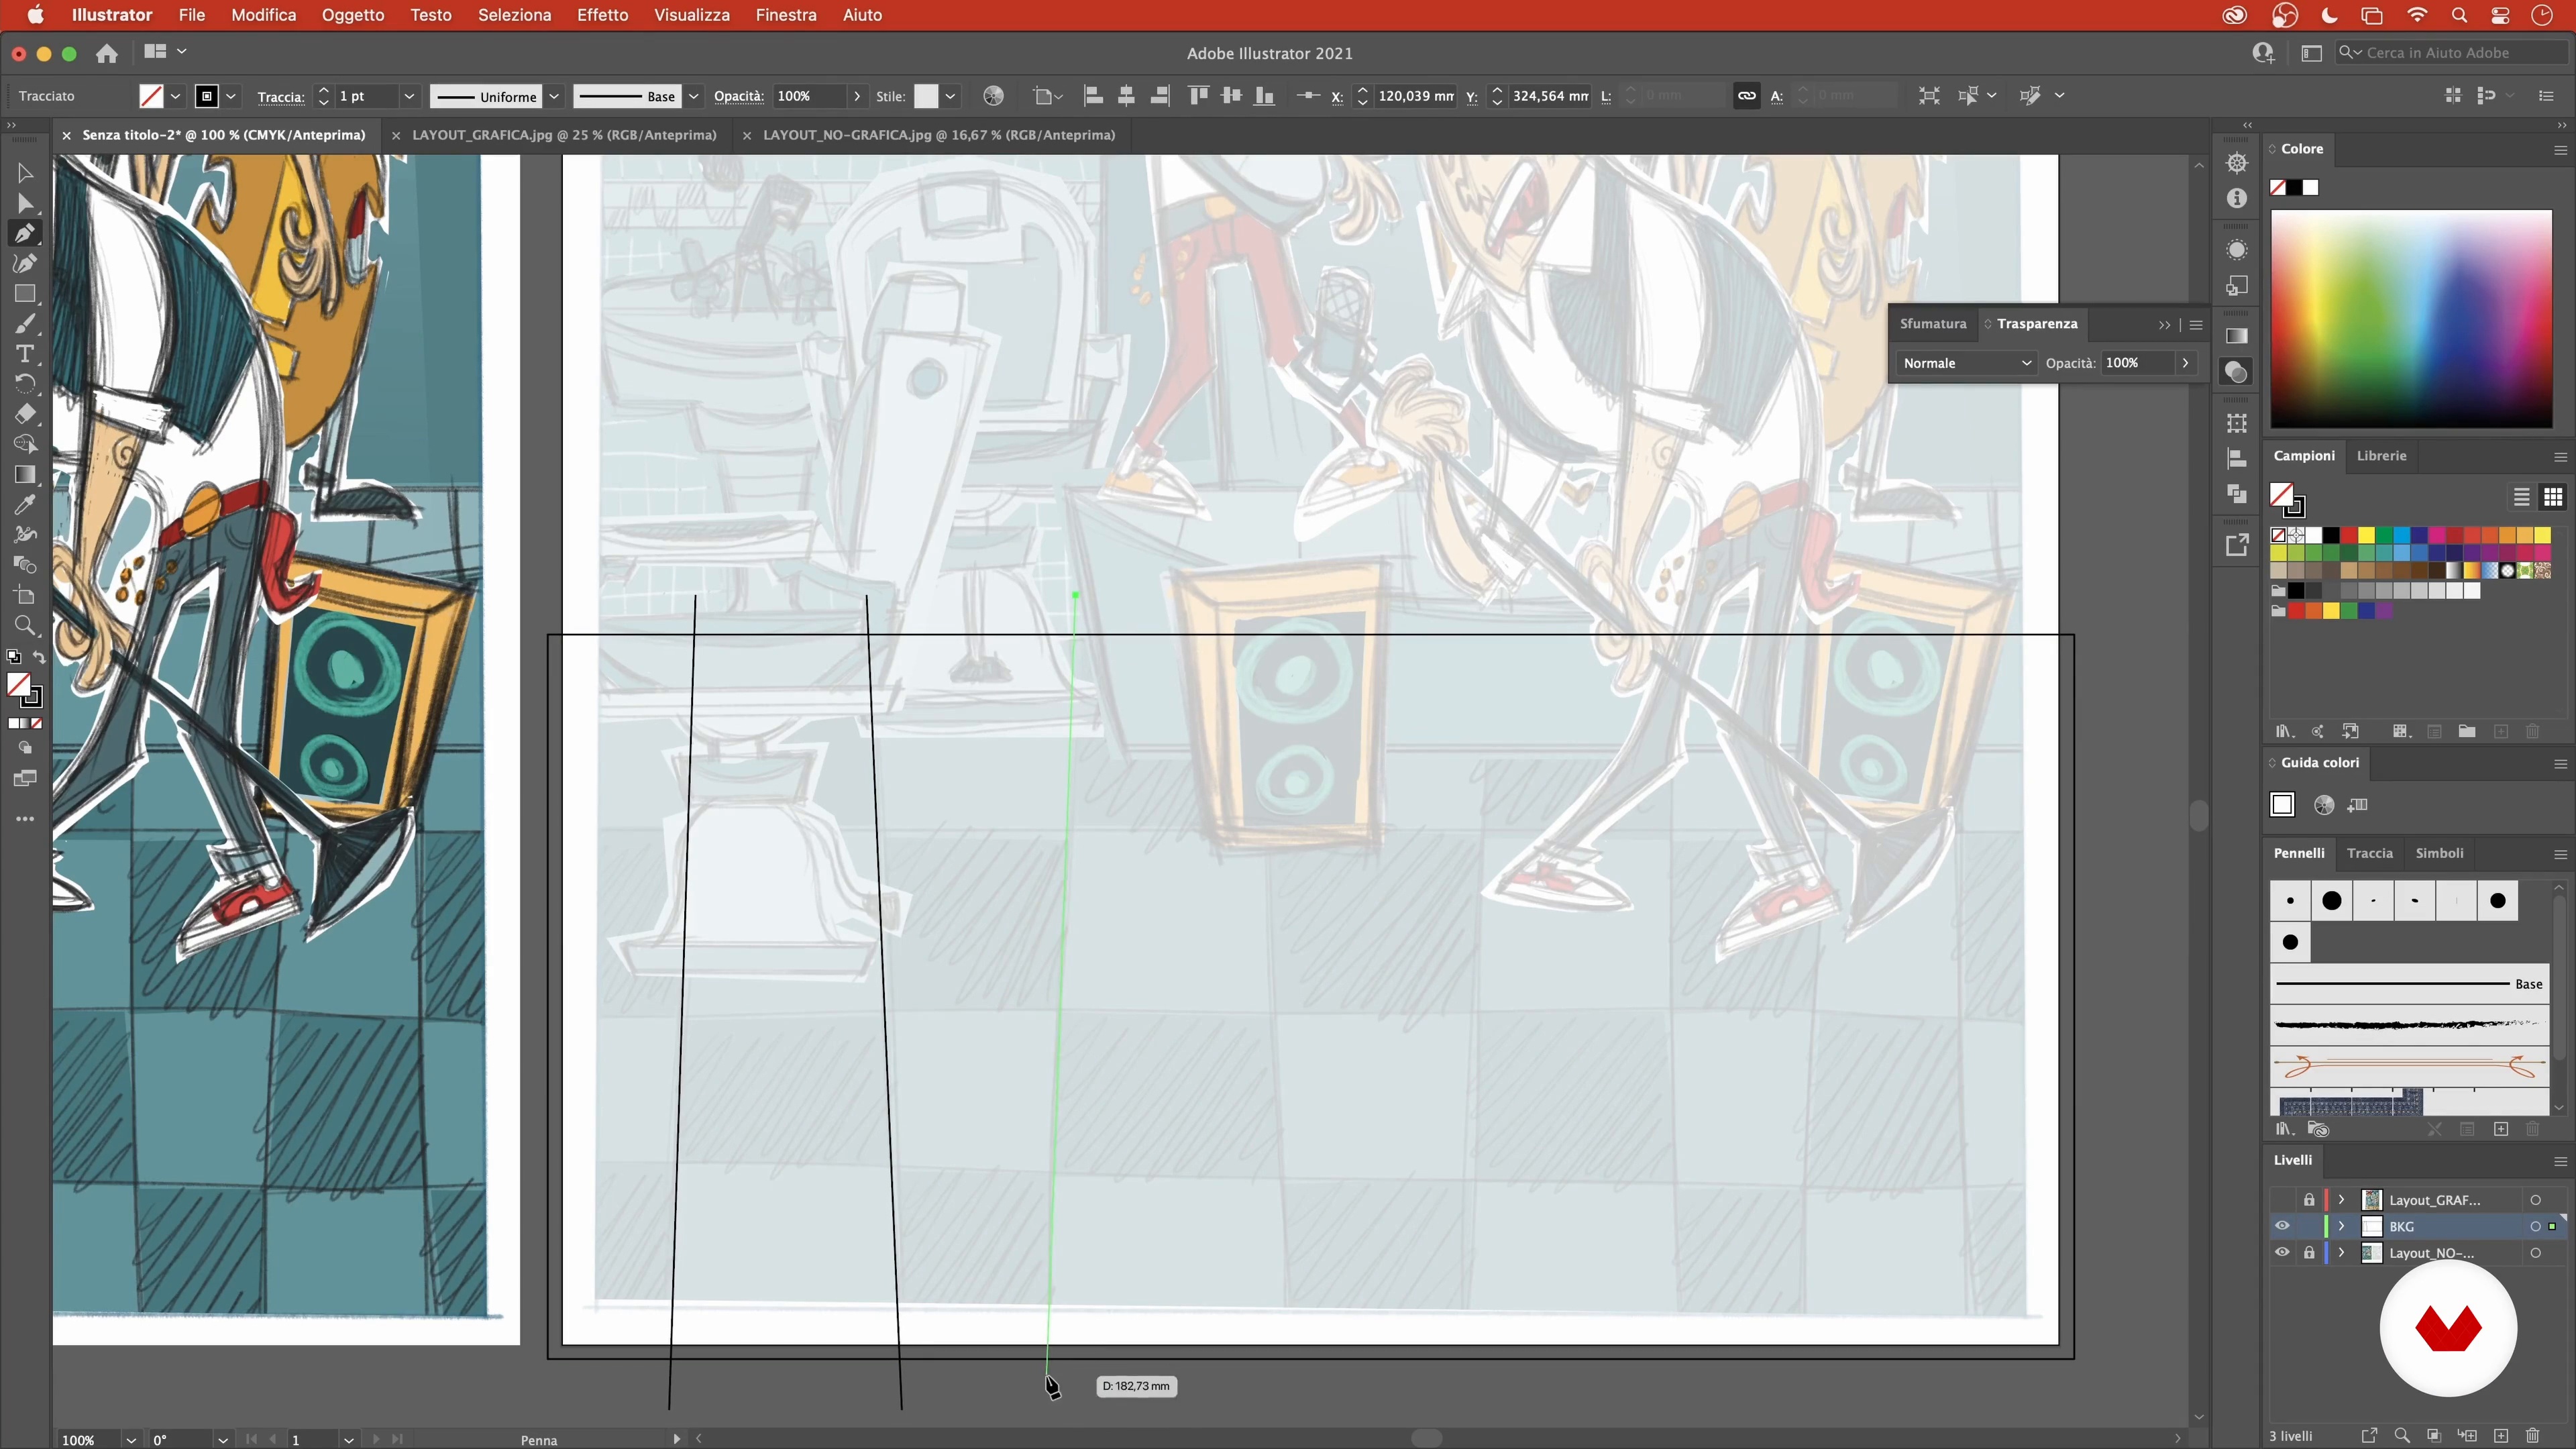Select the Puppet Warp tool
The width and height of the screenshot is (2576, 1449).
tap(25, 534)
